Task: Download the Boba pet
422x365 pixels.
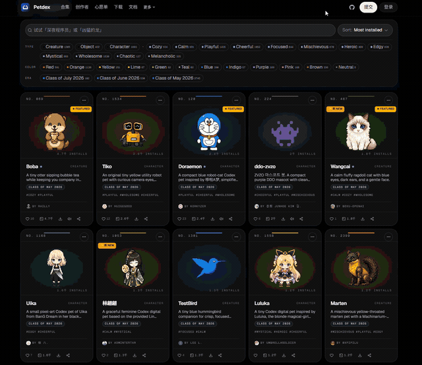Action: (60, 218)
